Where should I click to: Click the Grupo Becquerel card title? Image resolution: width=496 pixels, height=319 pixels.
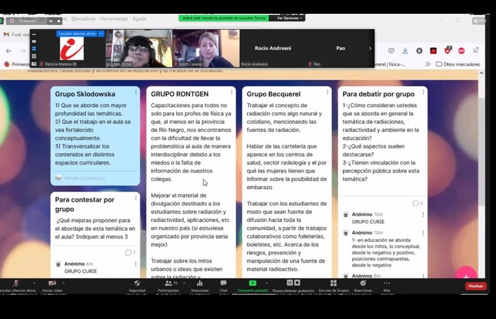coord(273,94)
